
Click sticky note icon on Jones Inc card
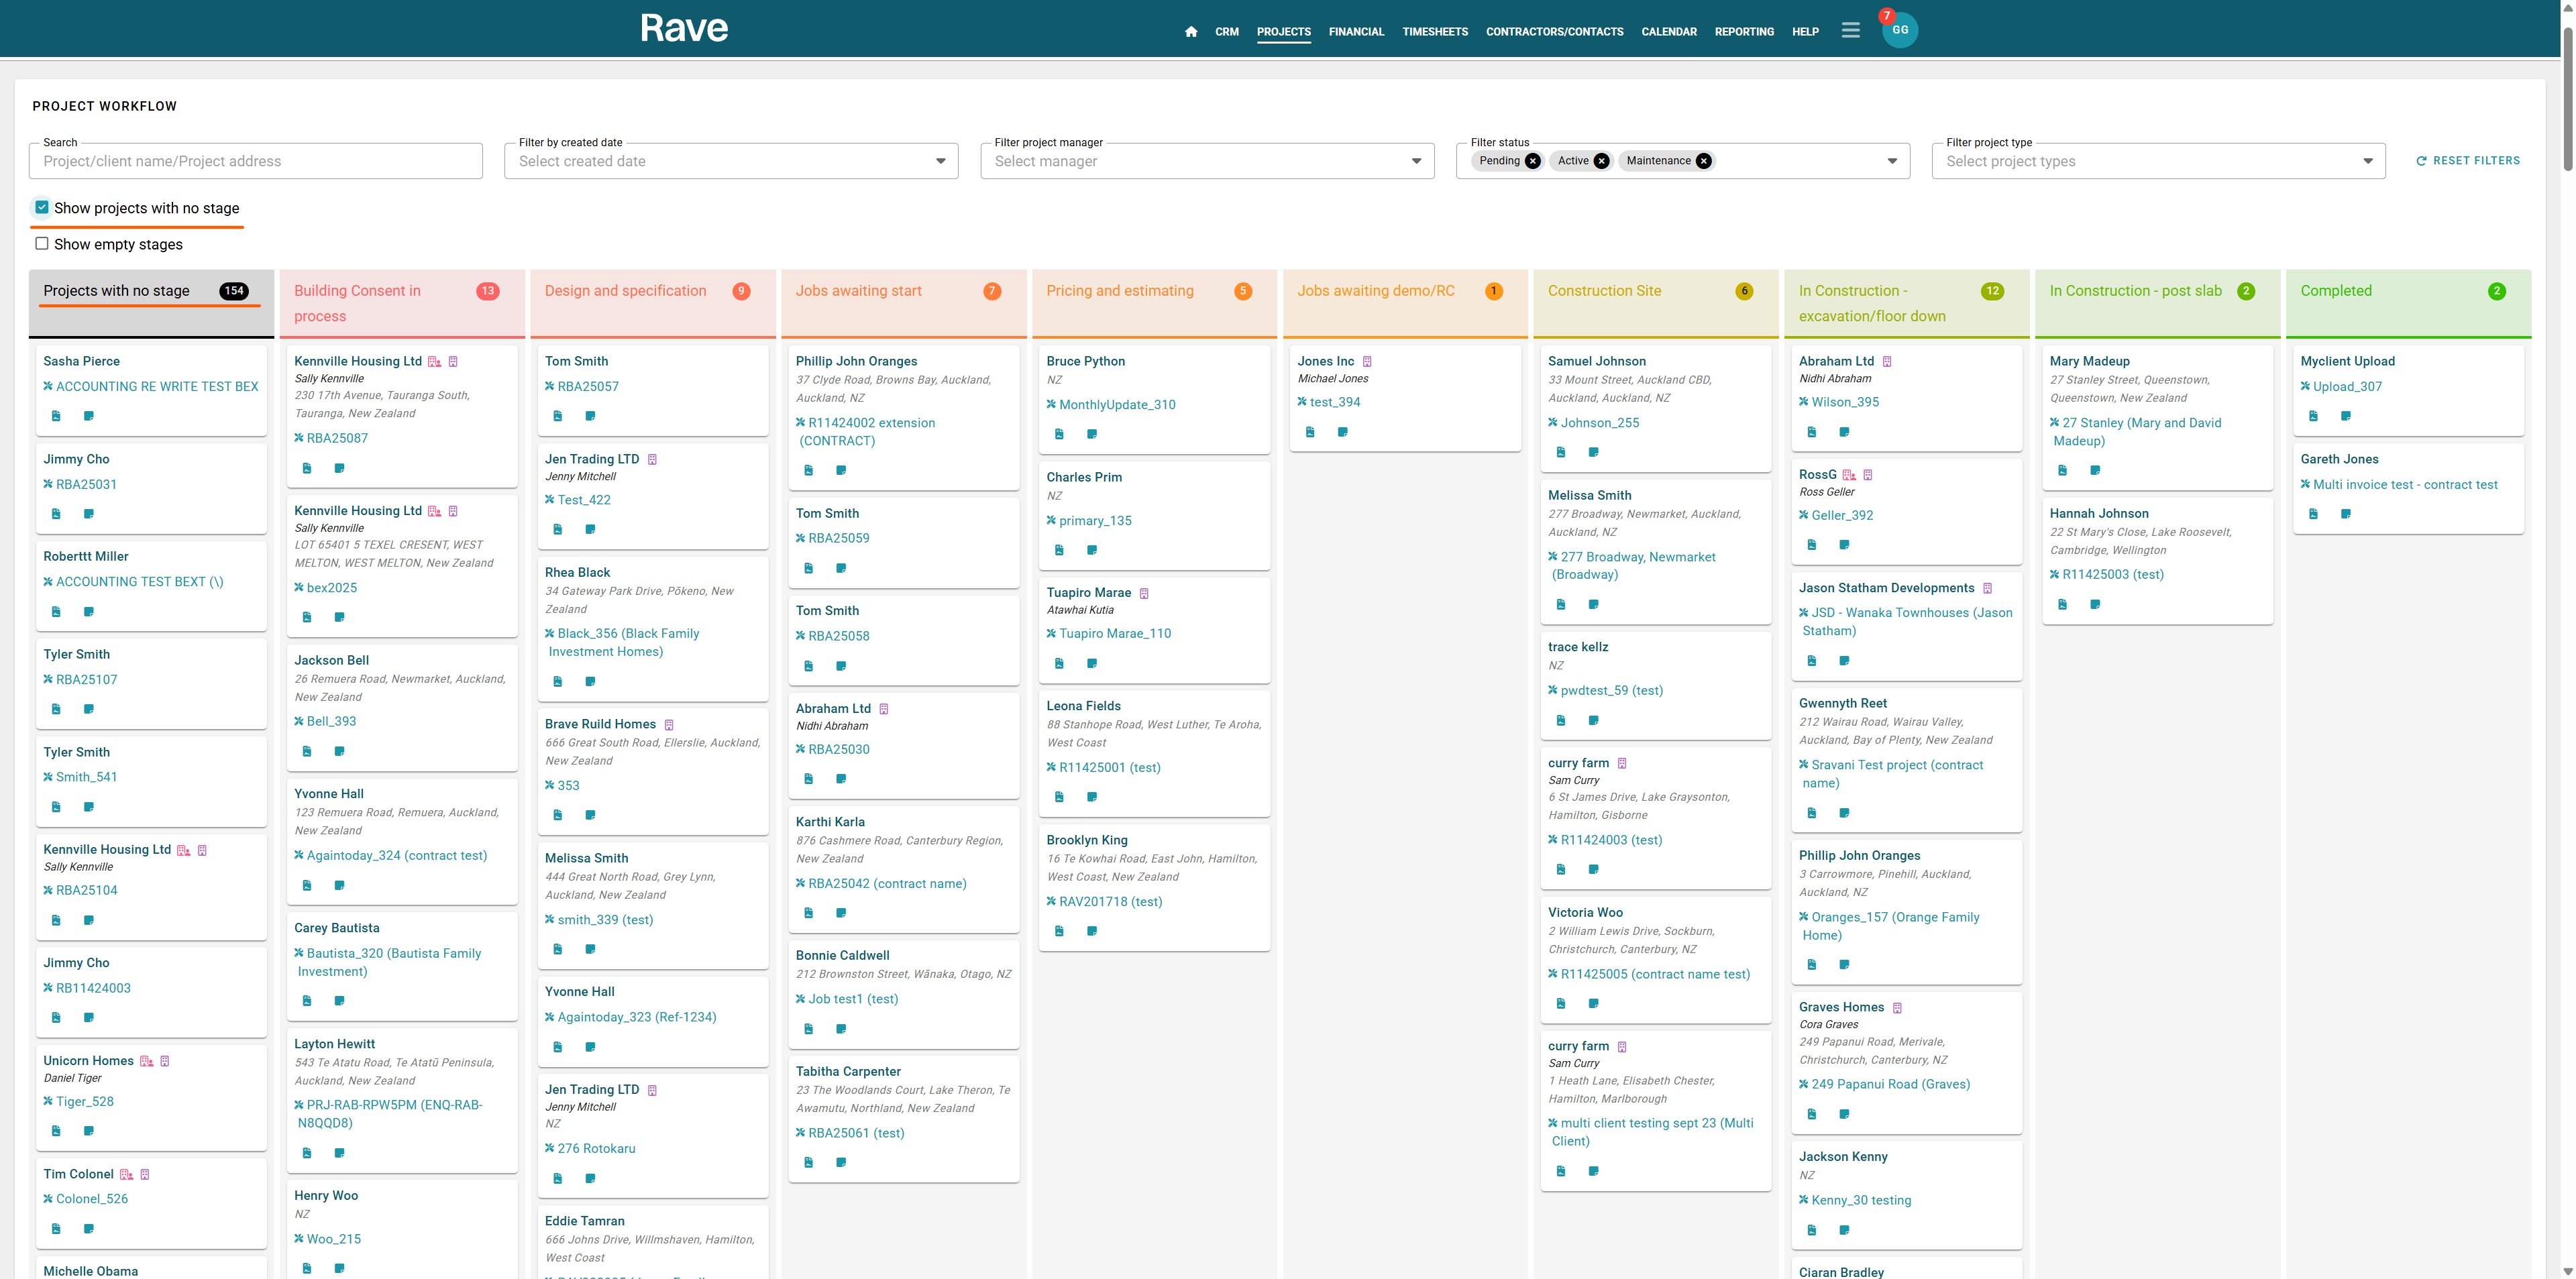pos(1342,432)
